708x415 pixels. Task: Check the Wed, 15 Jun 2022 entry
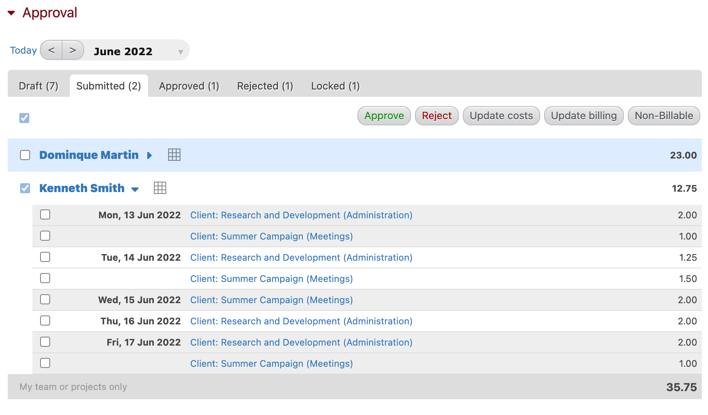45,299
